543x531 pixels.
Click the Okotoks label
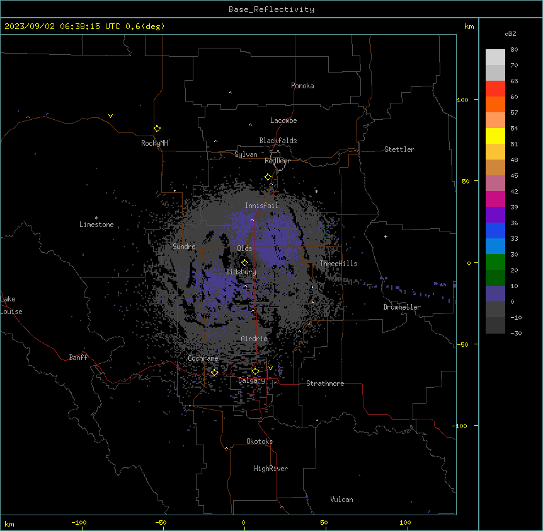click(260, 441)
